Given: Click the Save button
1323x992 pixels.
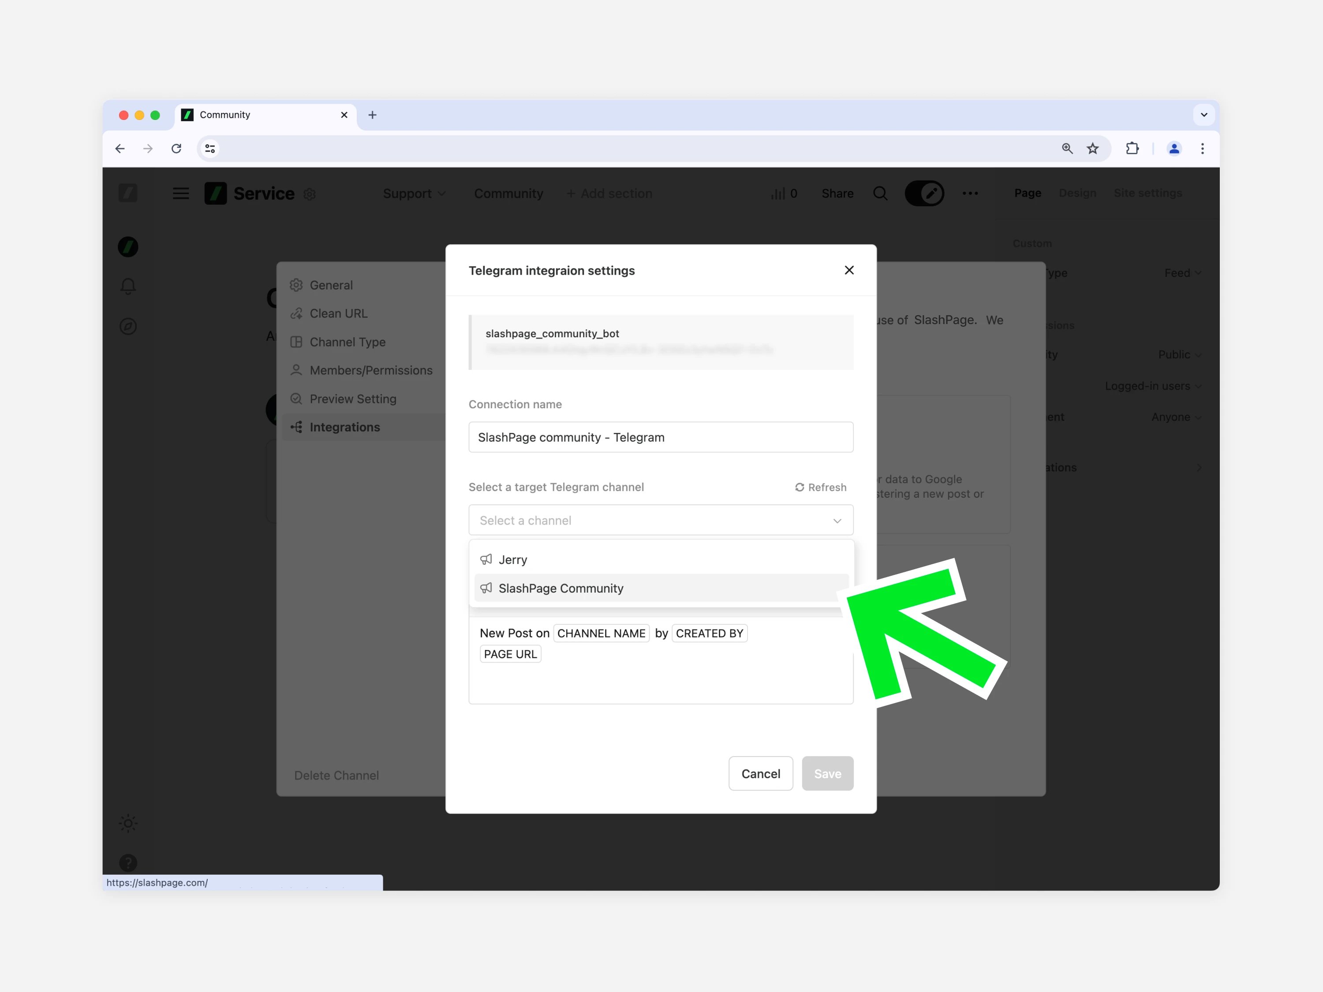Looking at the screenshot, I should tap(827, 773).
